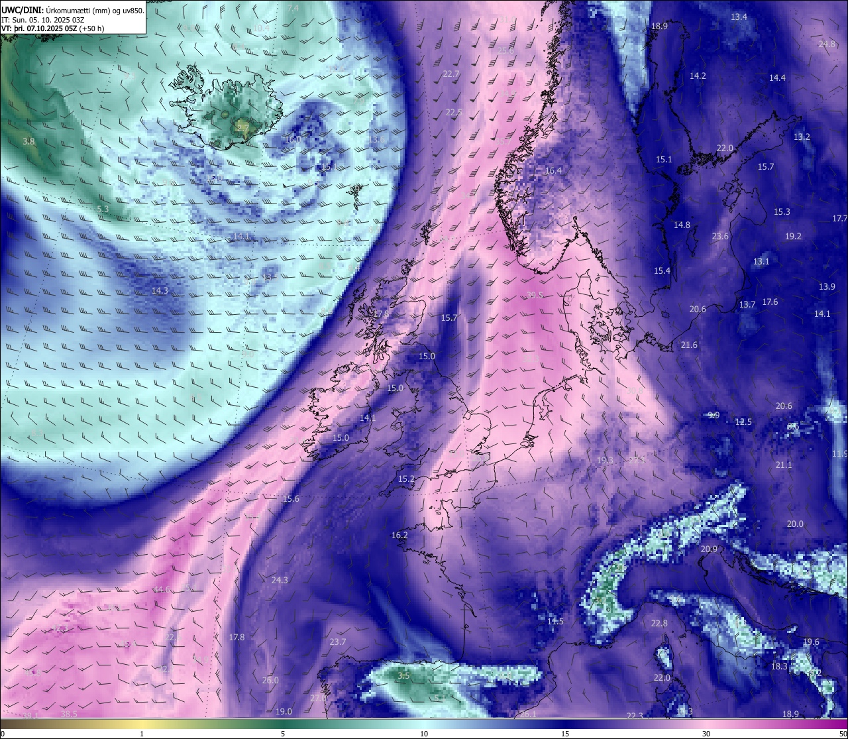Click the 20.0 value on the map

(795, 524)
